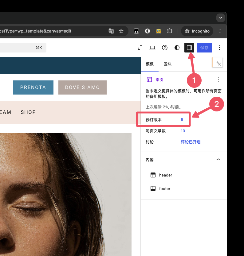The height and width of the screenshot is (256, 244).
Task: Open the browser extensions puzzle icon
Action: (x=170, y=31)
